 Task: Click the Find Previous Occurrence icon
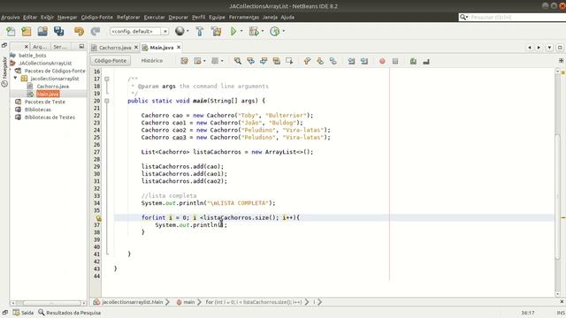click(x=250, y=61)
